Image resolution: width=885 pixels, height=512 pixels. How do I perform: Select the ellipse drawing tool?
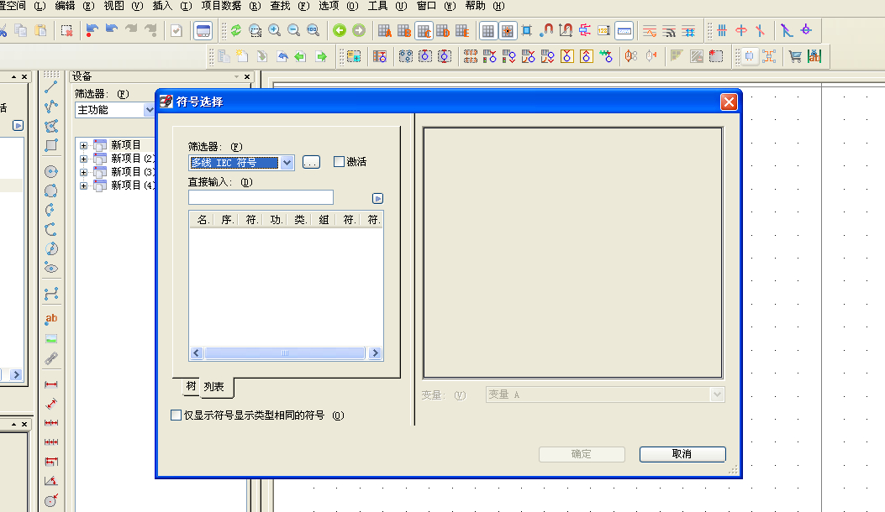[50, 269]
